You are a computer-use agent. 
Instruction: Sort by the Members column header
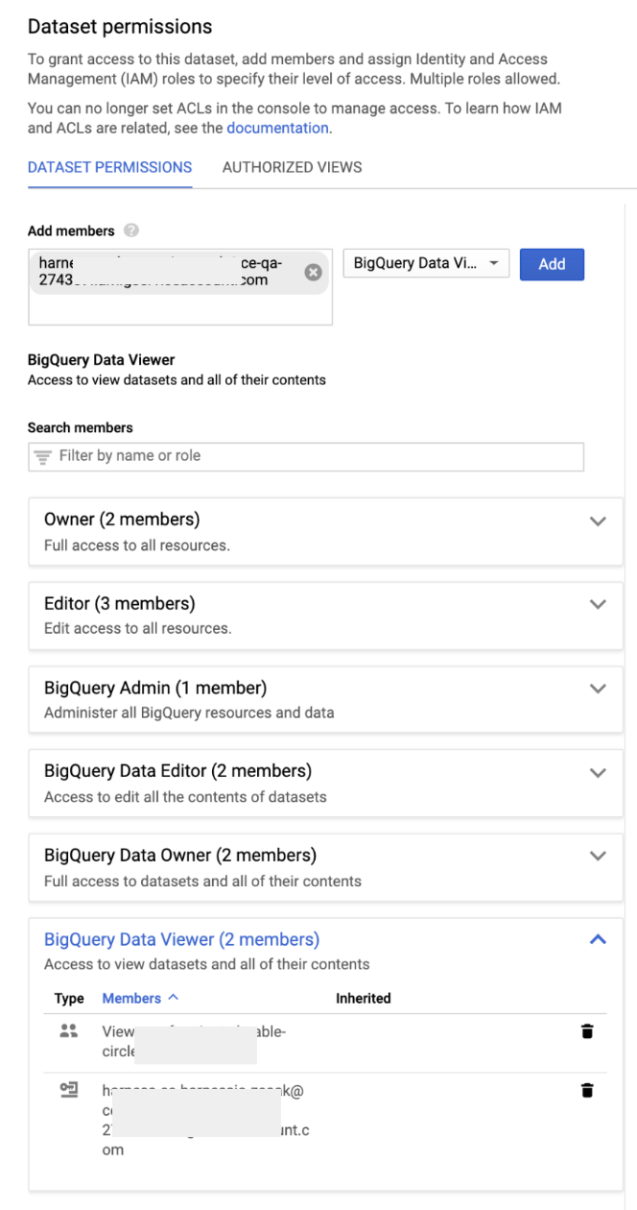click(140, 998)
